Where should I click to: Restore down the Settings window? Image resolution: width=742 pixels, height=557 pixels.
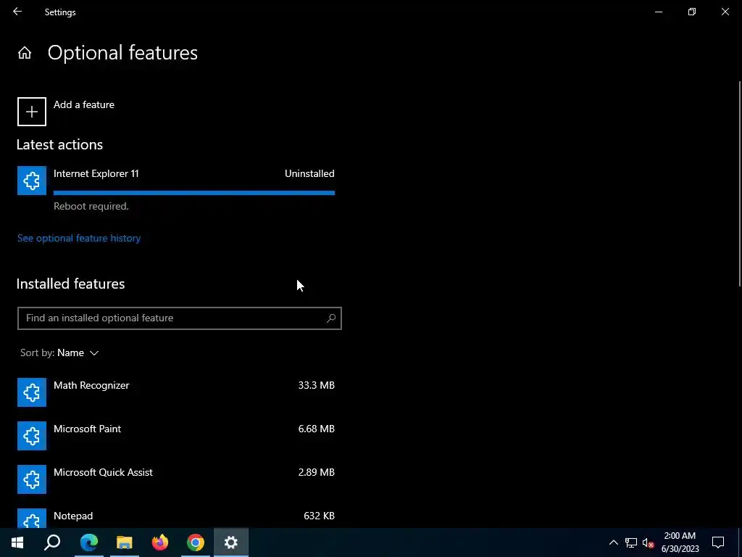692,12
